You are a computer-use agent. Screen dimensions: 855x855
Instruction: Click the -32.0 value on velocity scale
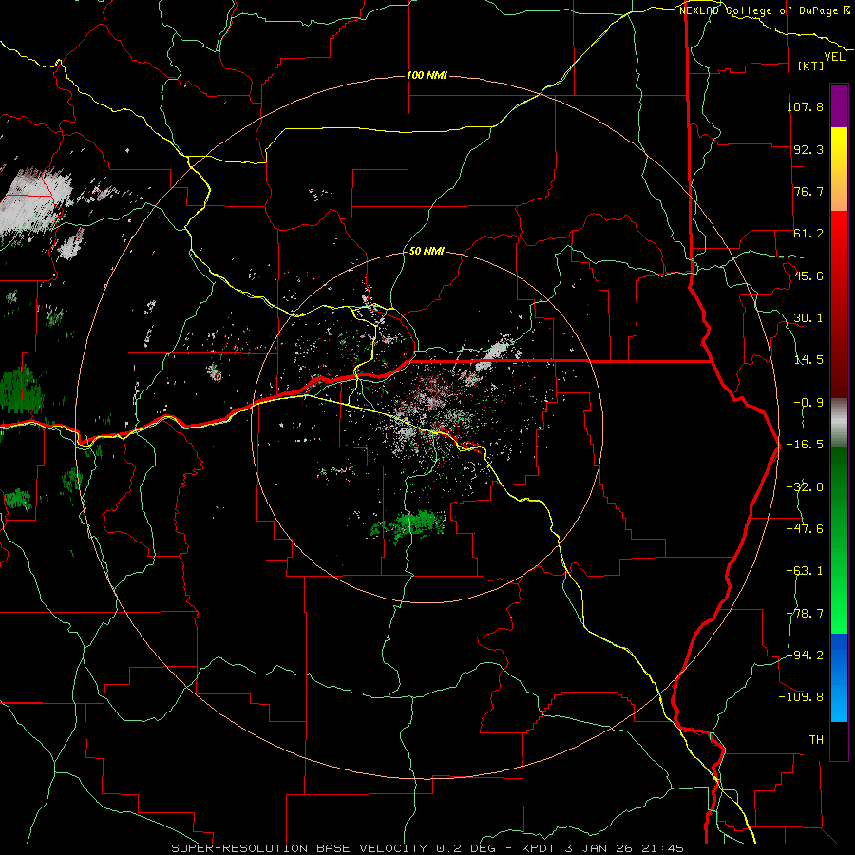coord(805,487)
